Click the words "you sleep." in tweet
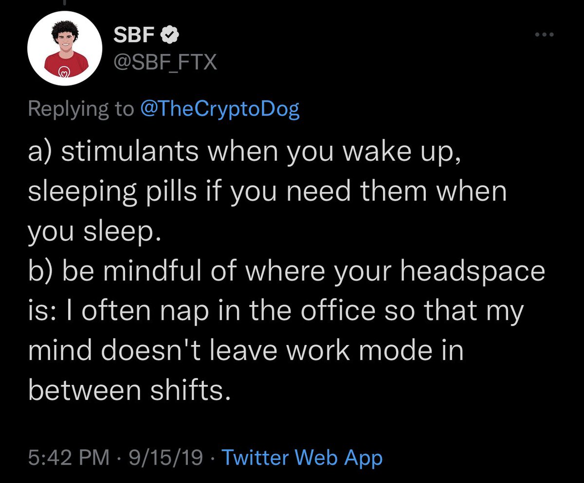The width and height of the screenshot is (584, 483). pos(94,232)
